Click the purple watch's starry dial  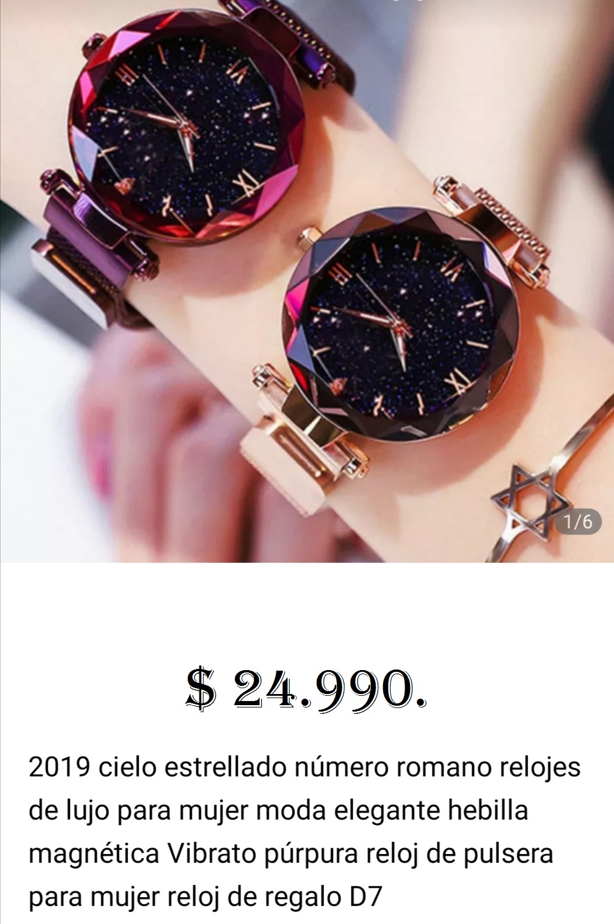point(186,132)
